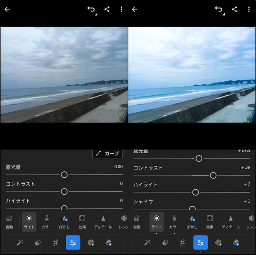
Task: Adjust コントラスト +39 slider handle in right screen
Action: [213, 176]
